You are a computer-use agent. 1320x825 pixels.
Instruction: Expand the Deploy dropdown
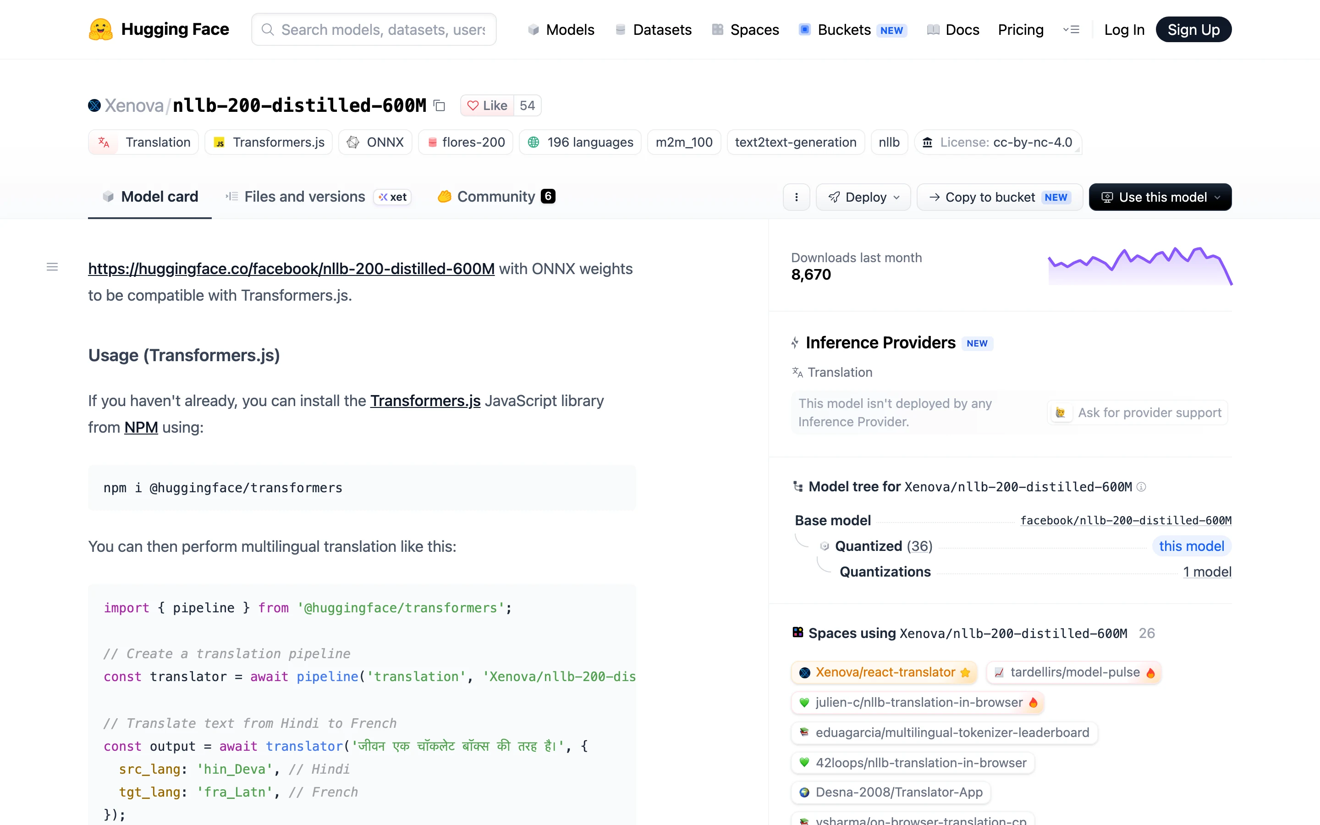coord(863,197)
